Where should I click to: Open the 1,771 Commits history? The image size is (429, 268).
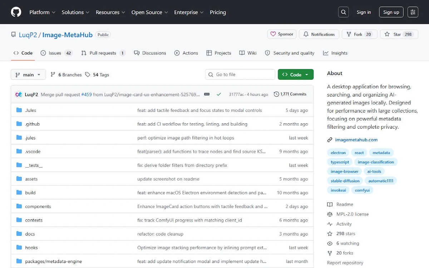290,94
